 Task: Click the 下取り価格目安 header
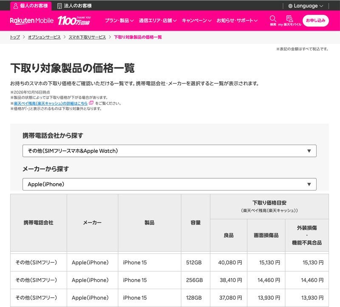pos(269,206)
